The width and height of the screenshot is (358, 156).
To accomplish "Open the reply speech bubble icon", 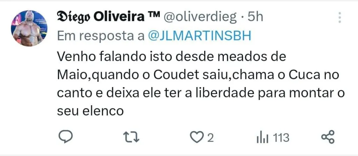I will tap(66, 136).
